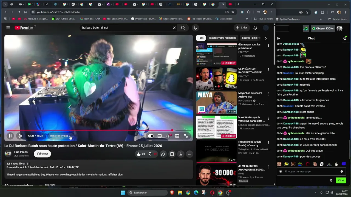Open the 'la vérité rien que la vérité' live title
Image resolution: width=351 pixels, height=197 pixels.
251,119
